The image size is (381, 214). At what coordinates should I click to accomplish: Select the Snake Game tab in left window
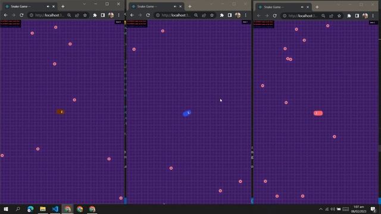click(30, 7)
